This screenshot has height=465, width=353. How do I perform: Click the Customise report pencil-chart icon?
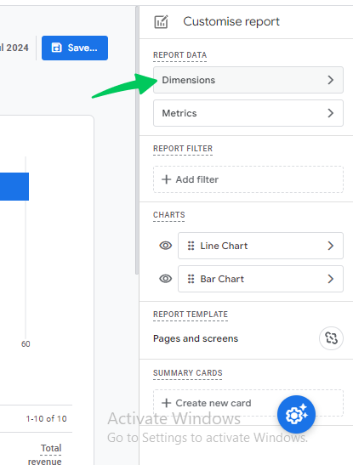tap(161, 22)
